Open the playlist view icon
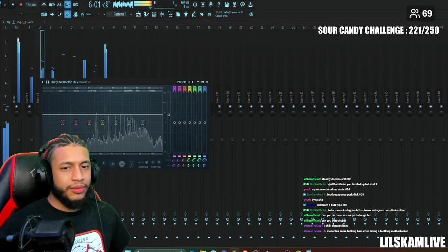Screen dimensions: 448x252 click(138, 14)
